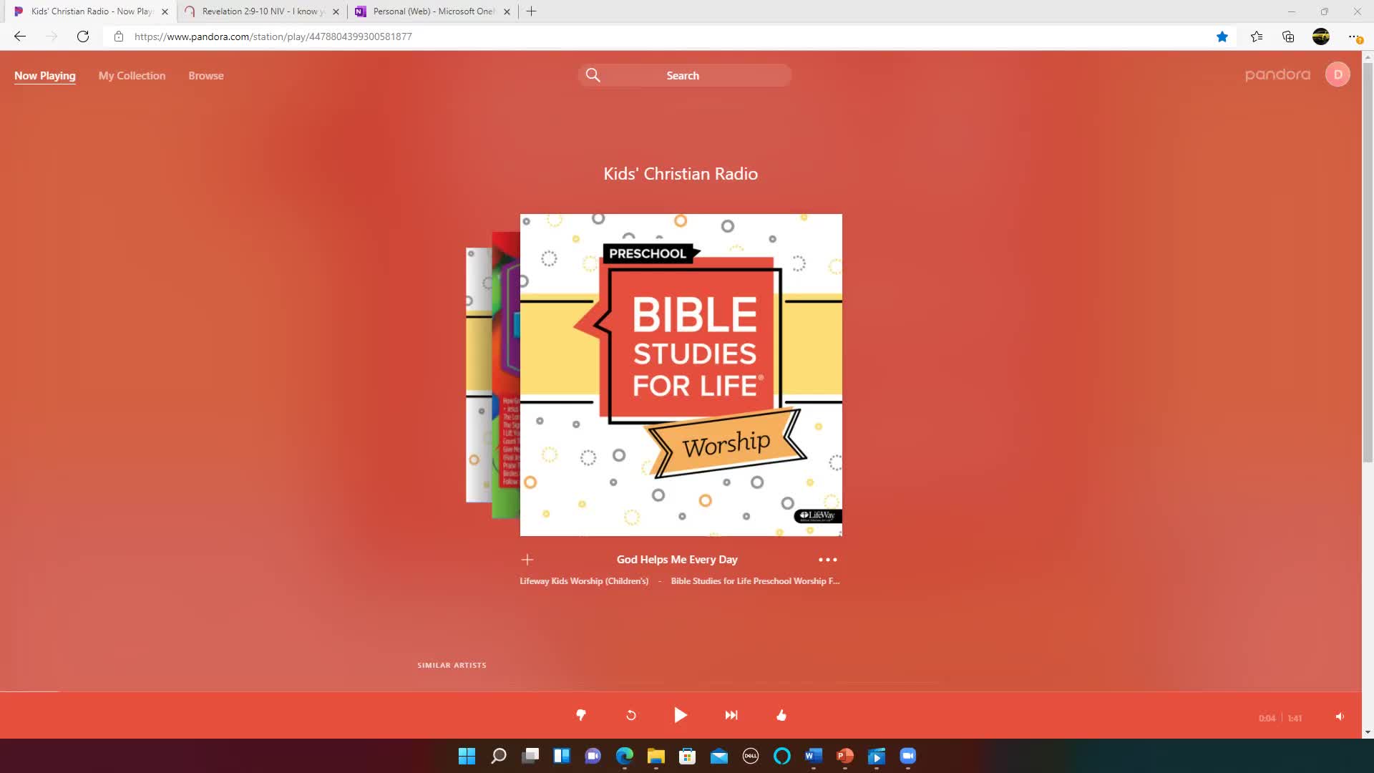Screen dimensions: 1374x773
Task: Open the browser profile picture
Action: click(x=1321, y=37)
